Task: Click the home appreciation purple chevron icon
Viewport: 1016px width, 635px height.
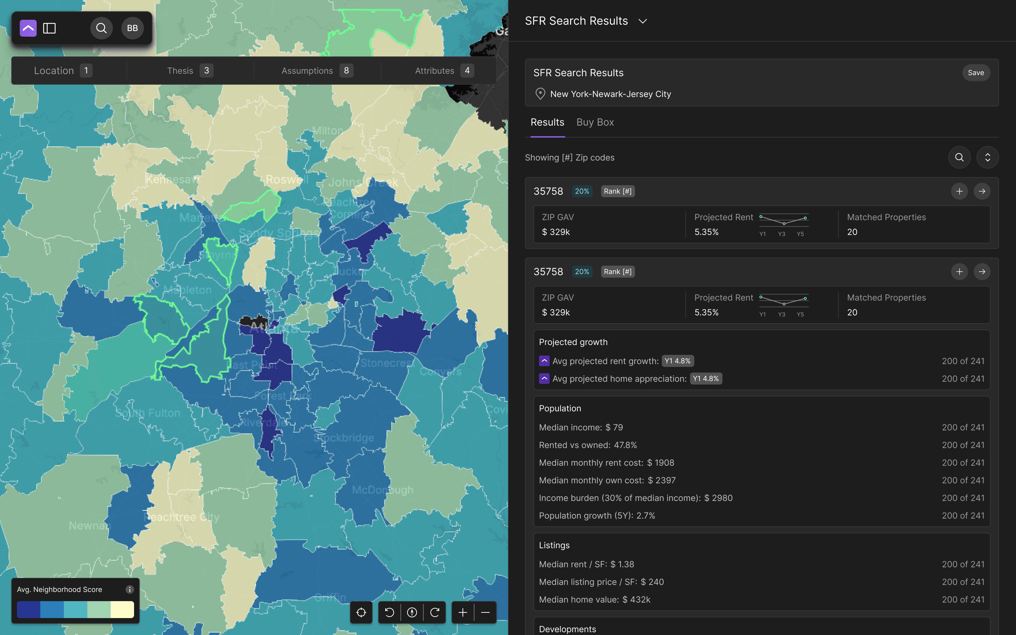Action: [x=544, y=379]
